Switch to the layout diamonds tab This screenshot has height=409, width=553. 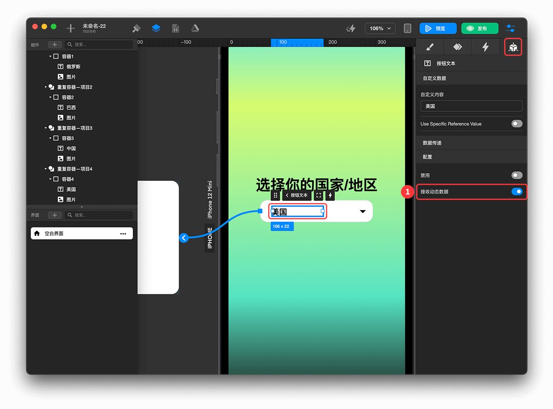pyautogui.click(x=457, y=47)
